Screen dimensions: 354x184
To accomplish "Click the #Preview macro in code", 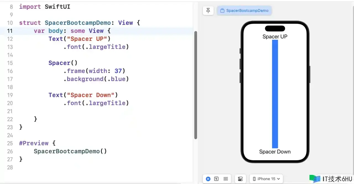I will 34,143.
